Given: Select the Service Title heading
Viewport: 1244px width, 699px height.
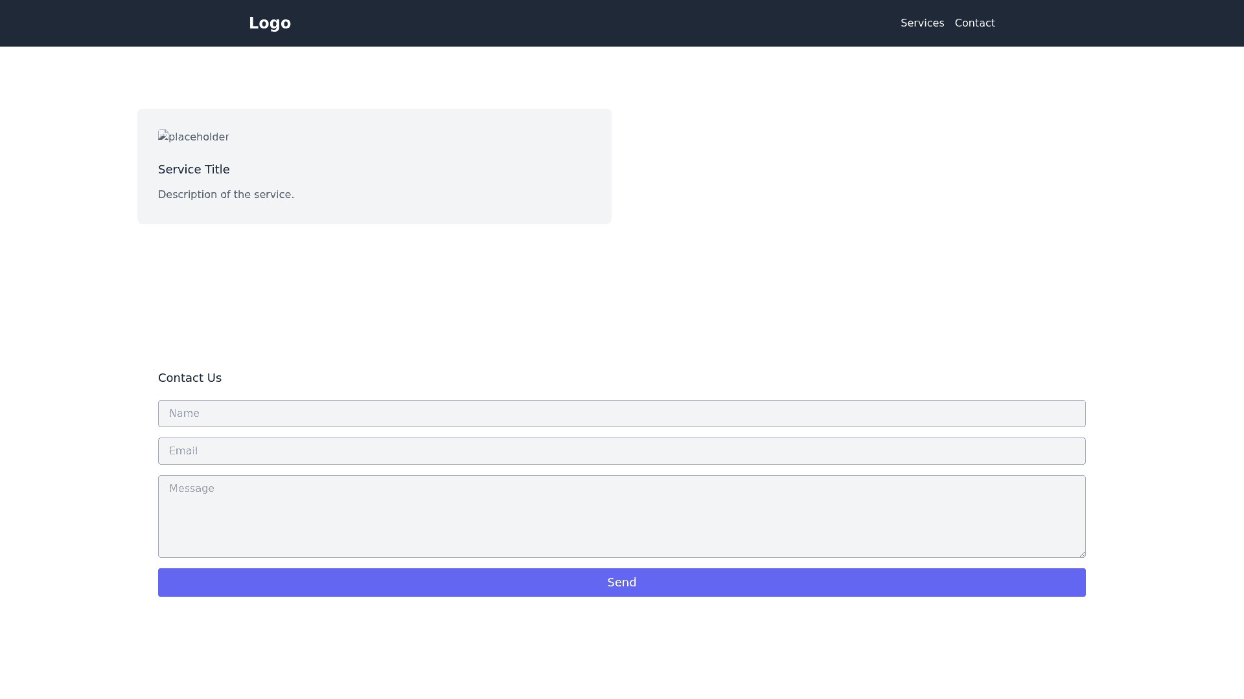Looking at the screenshot, I should [x=194, y=170].
